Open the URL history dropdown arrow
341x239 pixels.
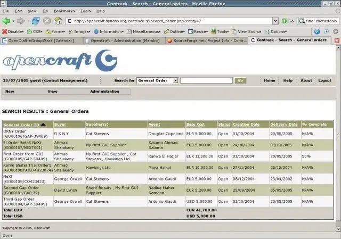click(x=275, y=21)
